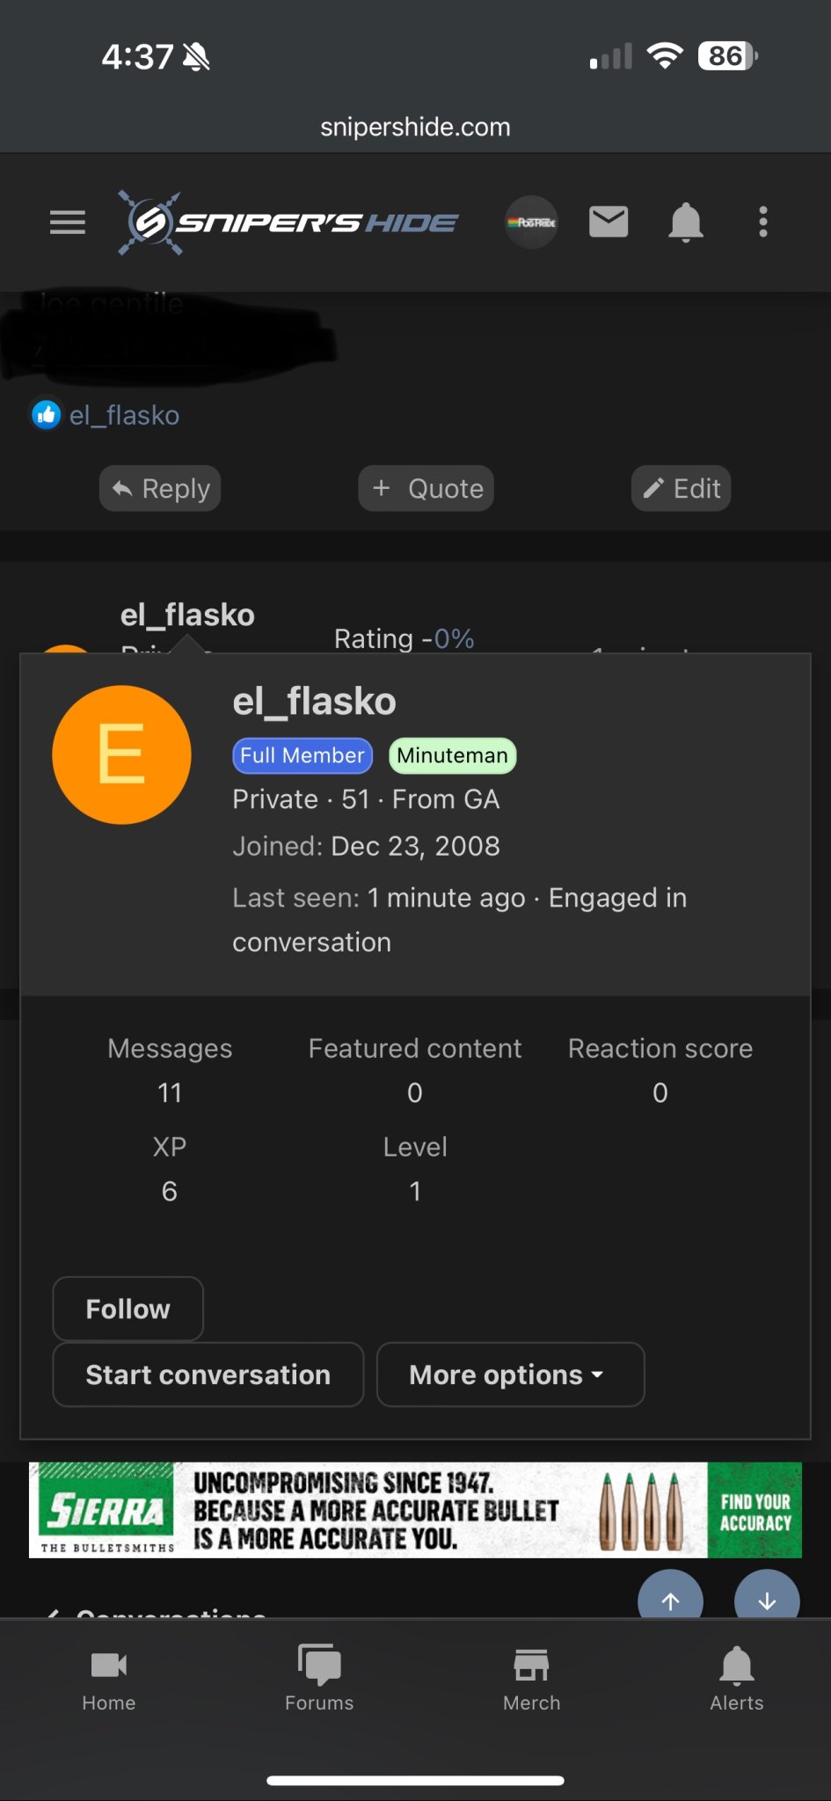Open el_flasko profile from popup name
Image resolution: width=831 pixels, height=1801 pixels.
point(314,702)
